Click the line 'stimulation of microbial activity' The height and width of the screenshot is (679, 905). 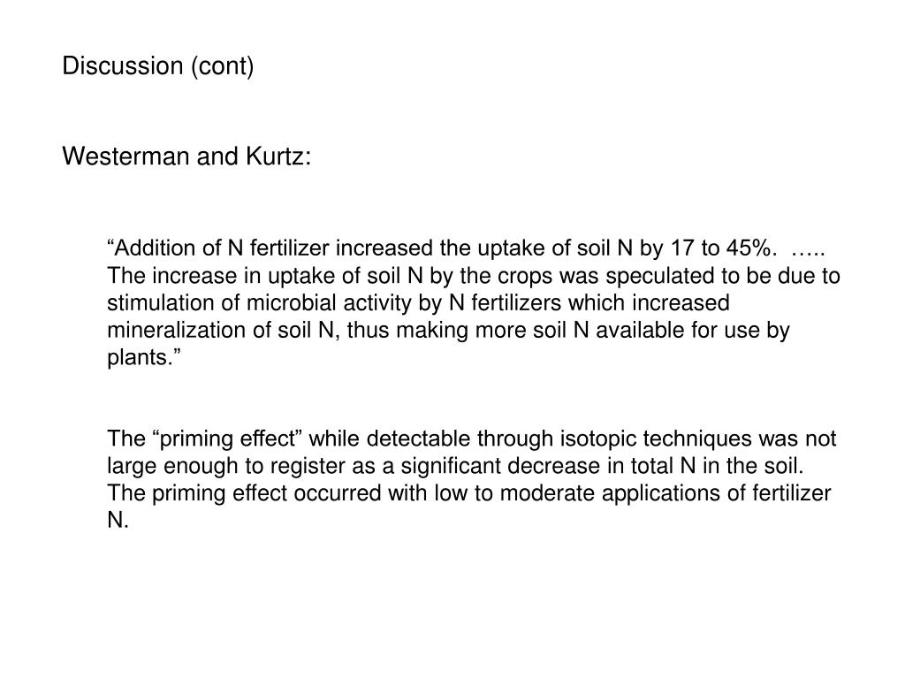418,303
